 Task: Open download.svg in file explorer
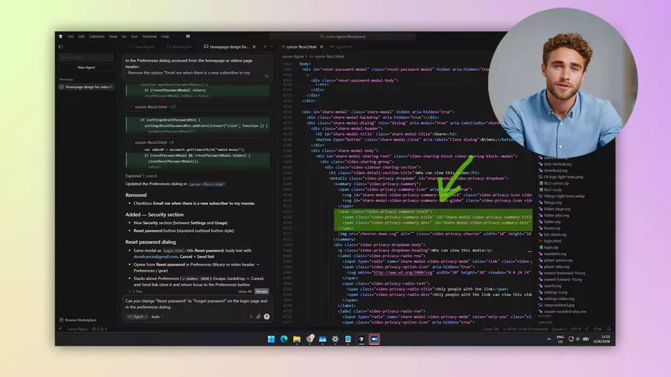[555, 170]
